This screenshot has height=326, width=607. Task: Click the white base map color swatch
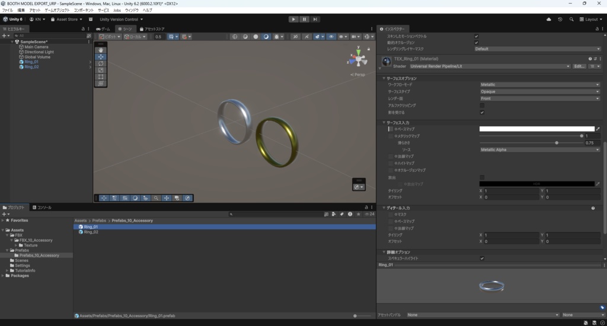point(536,129)
